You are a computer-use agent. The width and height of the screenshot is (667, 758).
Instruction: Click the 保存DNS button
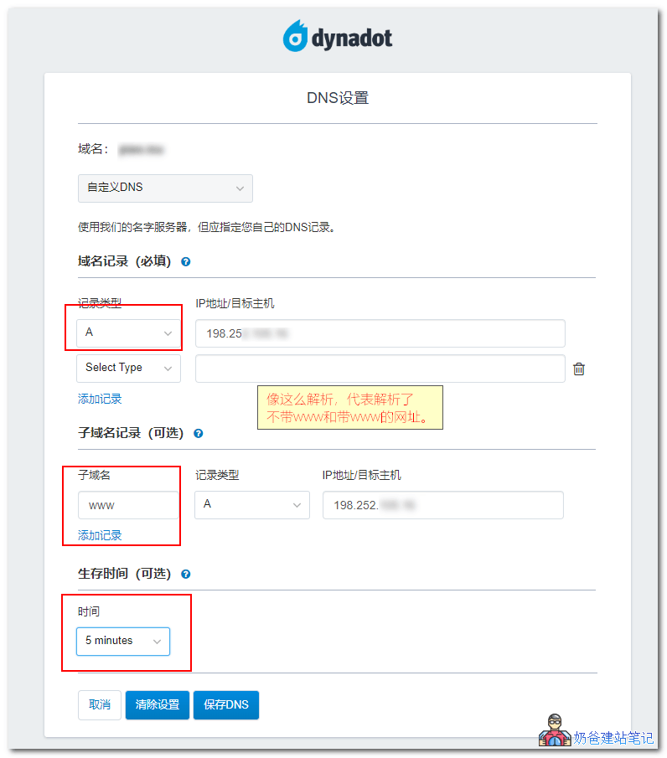226,705
